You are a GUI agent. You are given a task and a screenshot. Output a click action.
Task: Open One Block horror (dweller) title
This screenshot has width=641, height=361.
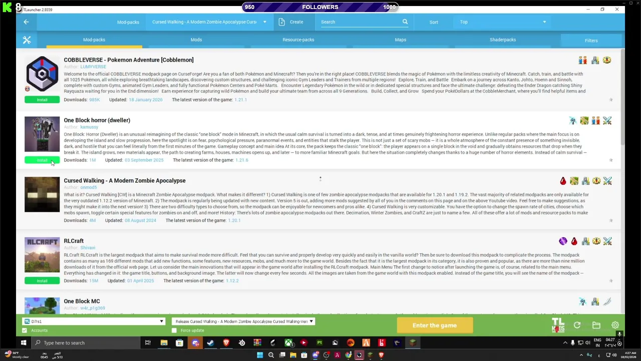click(97, 120)
